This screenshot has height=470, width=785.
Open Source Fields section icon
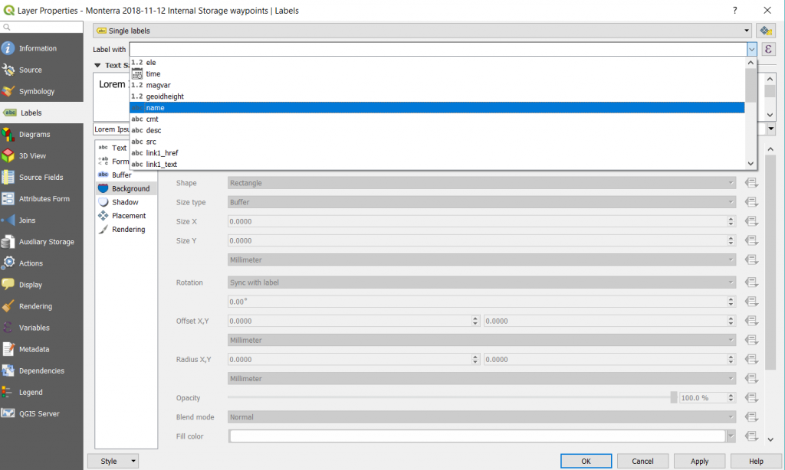coord(8,177)
